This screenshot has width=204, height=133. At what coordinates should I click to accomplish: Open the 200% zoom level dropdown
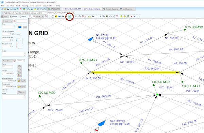[x=40, y=16]
